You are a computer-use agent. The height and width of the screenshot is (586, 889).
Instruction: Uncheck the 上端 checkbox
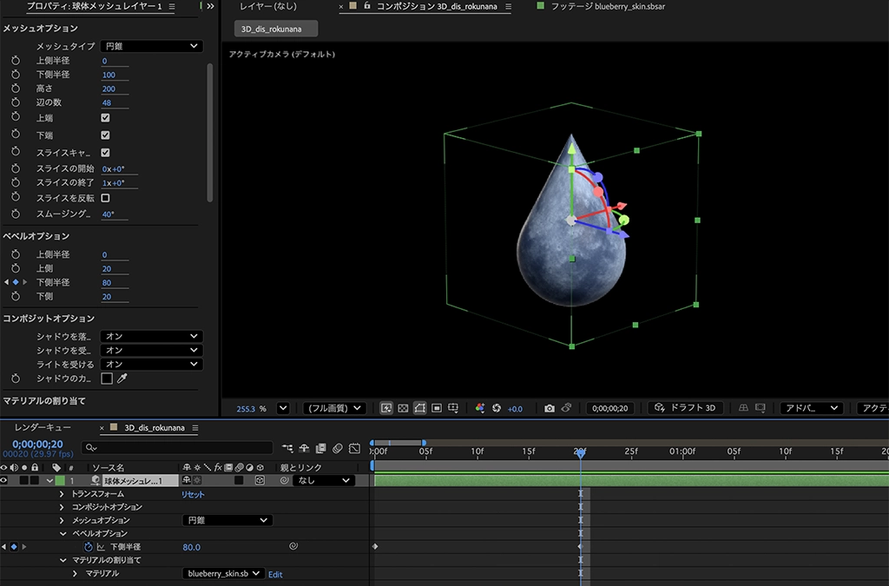105,117
